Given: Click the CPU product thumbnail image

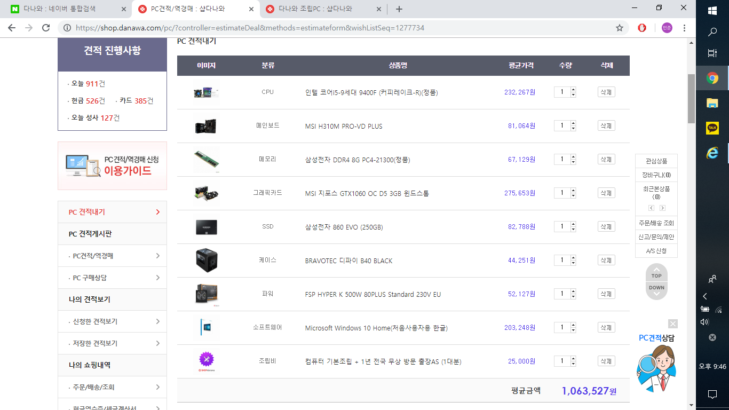Looking at the screenshot, I should (206, 92).
